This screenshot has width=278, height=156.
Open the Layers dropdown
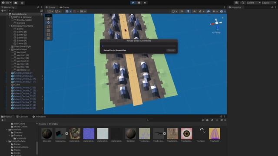[x=254, y=3]
